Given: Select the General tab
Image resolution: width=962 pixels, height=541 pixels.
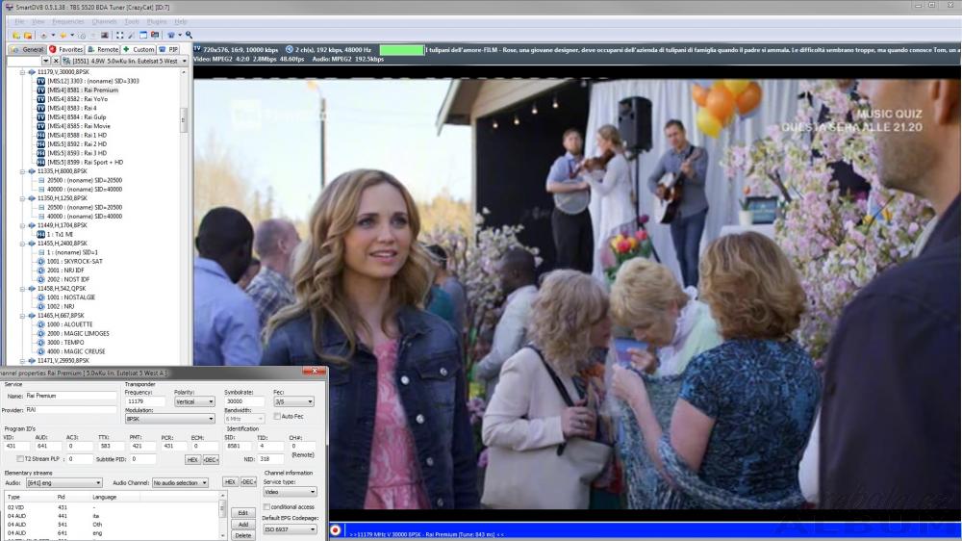Looking at the screenshot, I should [28, 49].
